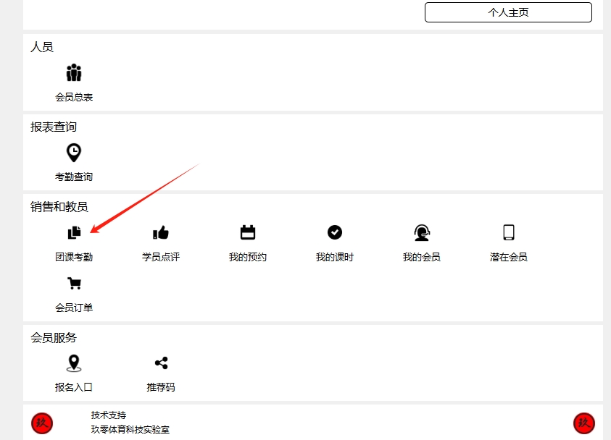Click the 人员 section heading

[x=42, y=47]
